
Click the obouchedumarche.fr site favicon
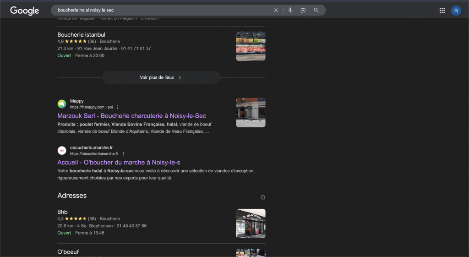click(x=62, y=150)
